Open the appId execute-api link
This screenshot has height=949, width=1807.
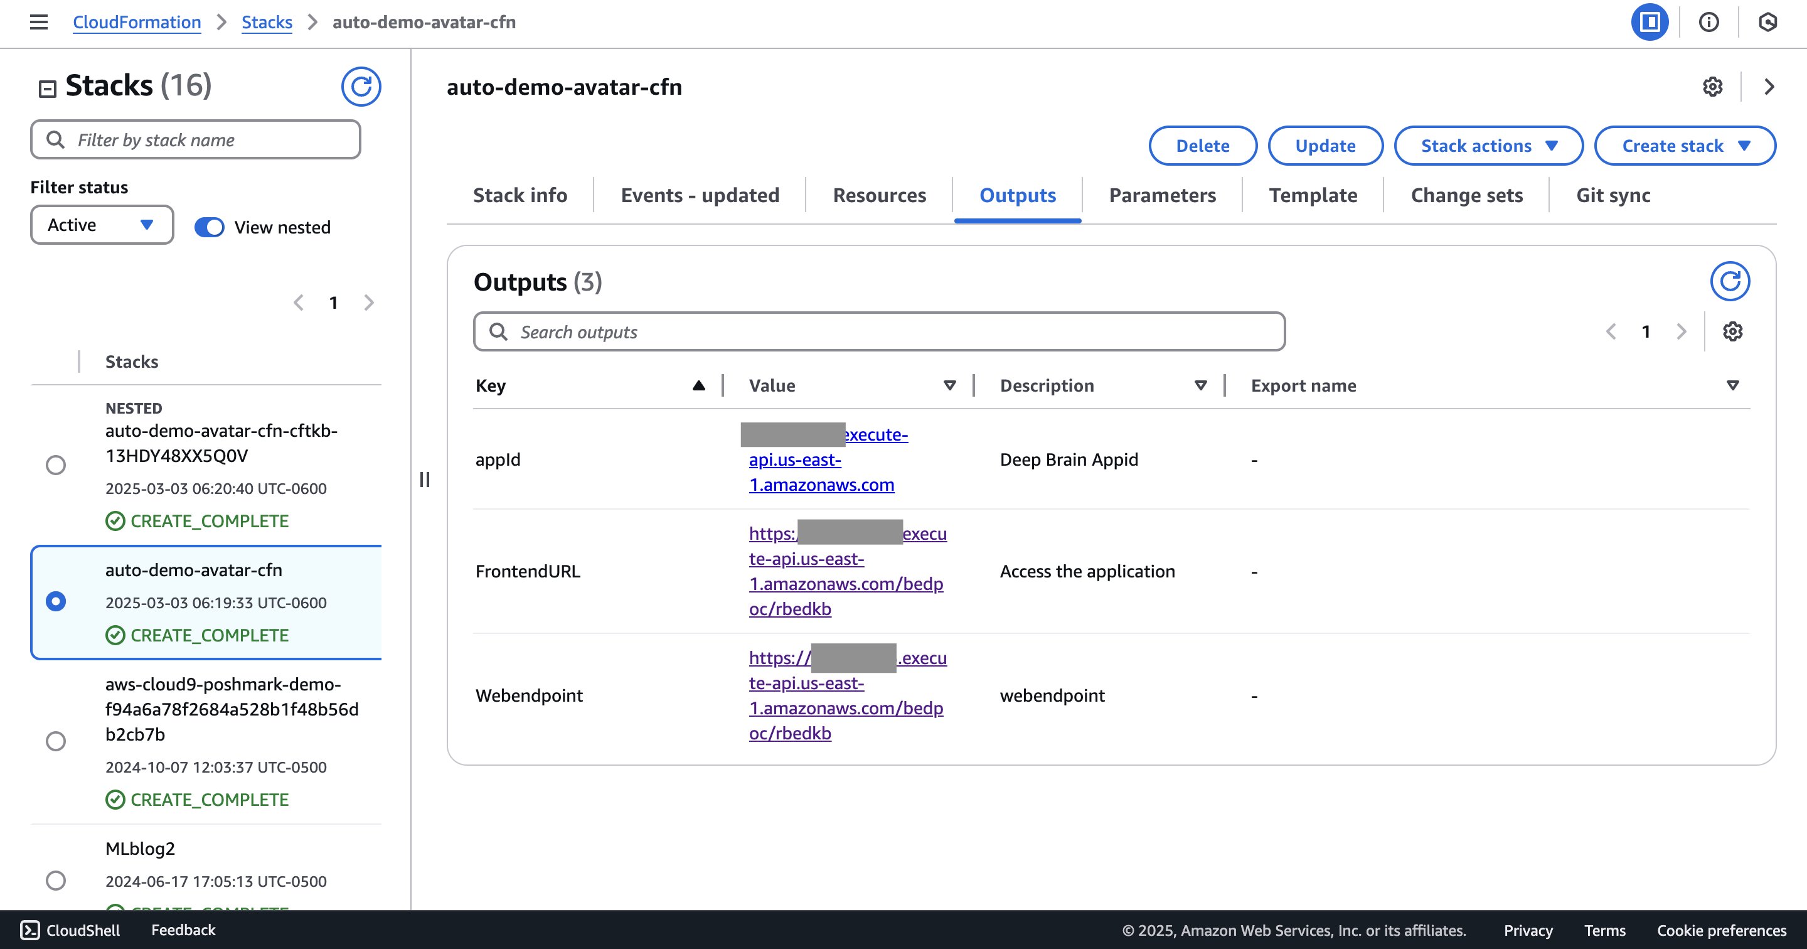click(x=828, y=460)
